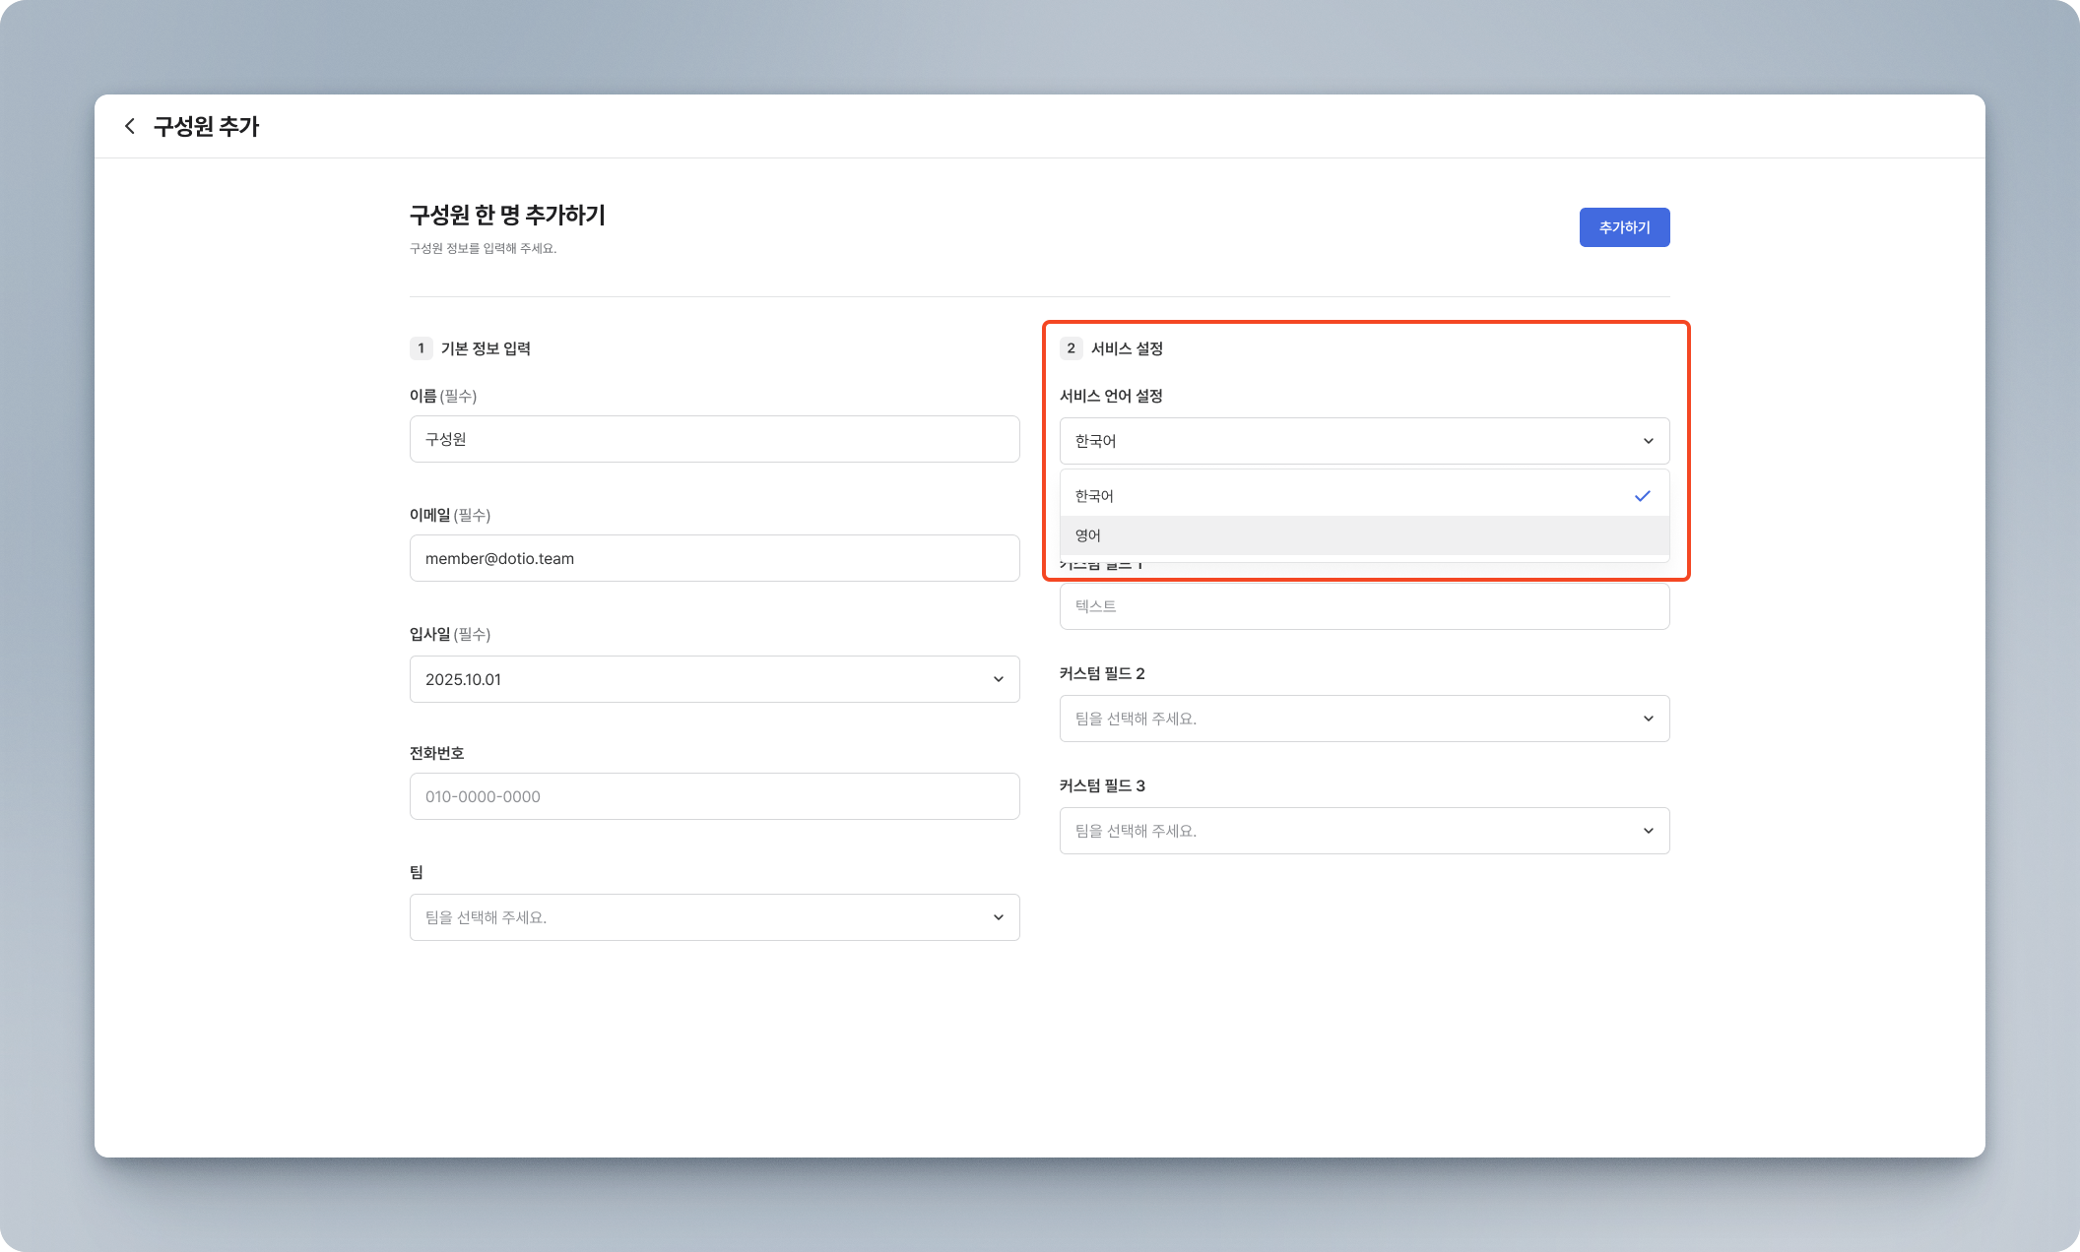Click the chevron in 커스텀 필드 3

[x=1648, y=831]
